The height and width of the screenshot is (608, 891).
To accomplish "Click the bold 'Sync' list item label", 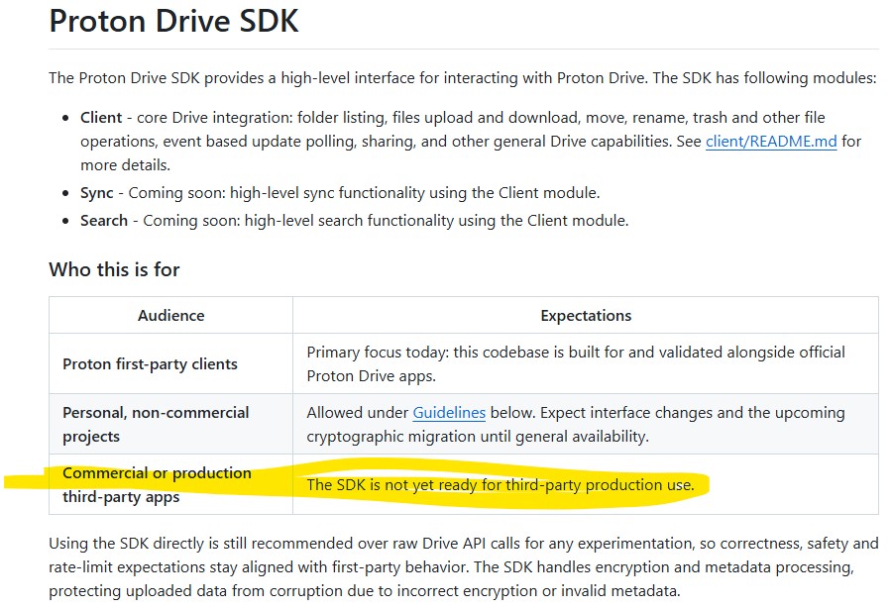I will point(96,193).
